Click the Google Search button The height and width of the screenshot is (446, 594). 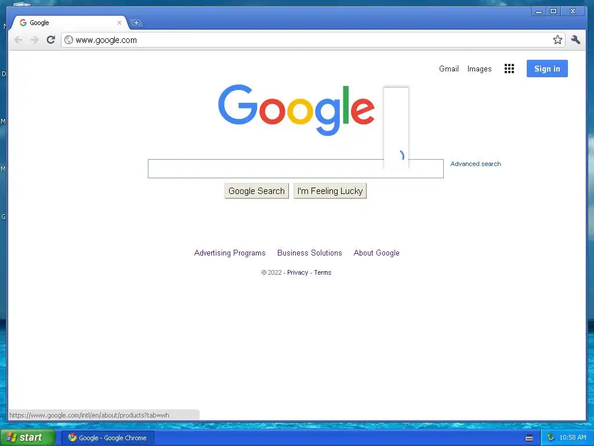pyautogui.click(x=256, y=190)
